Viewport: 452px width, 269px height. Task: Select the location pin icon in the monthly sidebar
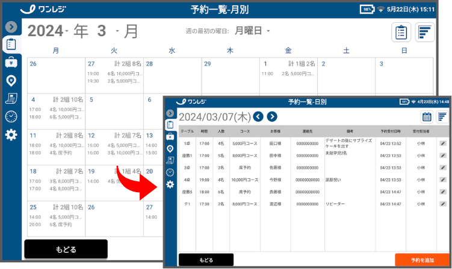point(11,80)
